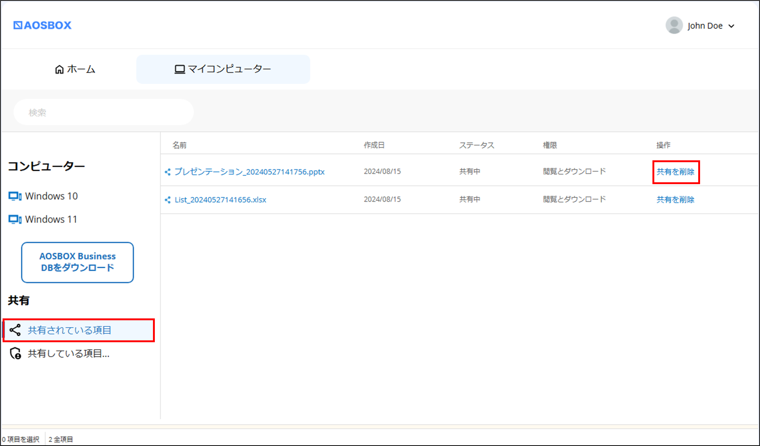Click the home icon beside ホーム
Screen dimensions: 760x446
pos(59,70)
